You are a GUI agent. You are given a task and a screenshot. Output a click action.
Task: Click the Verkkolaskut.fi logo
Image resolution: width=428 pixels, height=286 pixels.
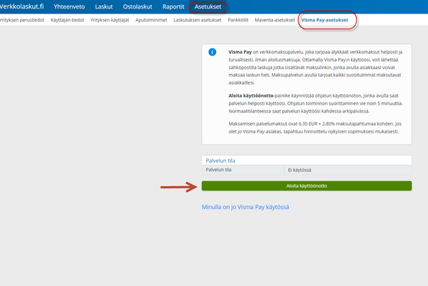21,6
